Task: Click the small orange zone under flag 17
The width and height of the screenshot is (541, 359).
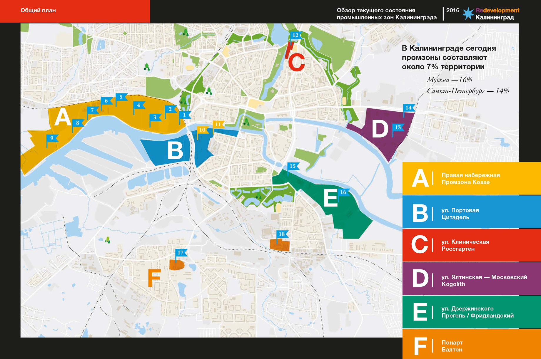Action: pos(177,265)
